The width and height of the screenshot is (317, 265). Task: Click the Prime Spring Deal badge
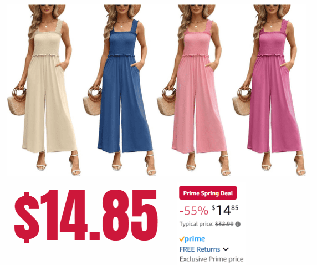coord(208,193)
